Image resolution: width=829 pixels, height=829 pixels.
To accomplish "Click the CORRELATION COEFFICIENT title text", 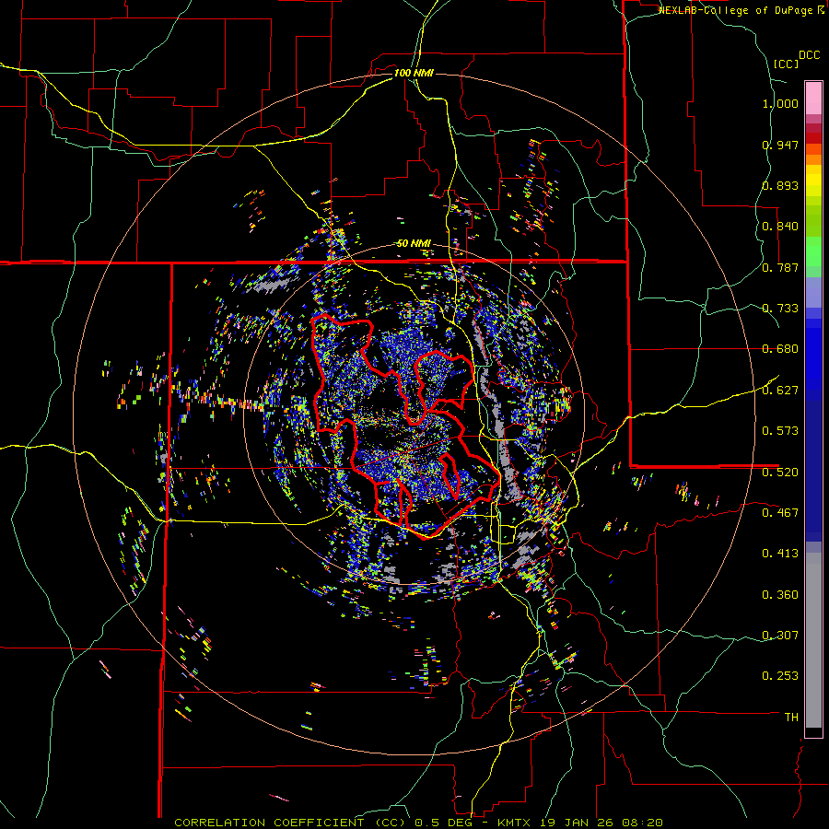I will pos(269,823).
